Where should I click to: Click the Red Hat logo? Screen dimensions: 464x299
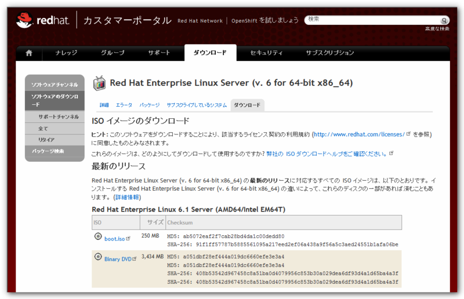pyautogui.click(x=42, y=20)
